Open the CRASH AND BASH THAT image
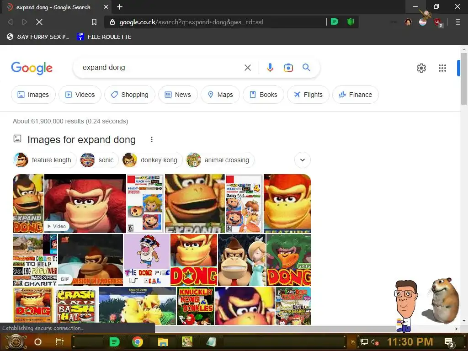The height and width of the screenshot is (351, 468). (x=76, y=306)
